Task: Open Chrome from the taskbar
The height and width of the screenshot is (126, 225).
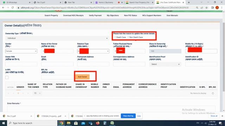Action: pyautogui.click(x=62, y=123)
